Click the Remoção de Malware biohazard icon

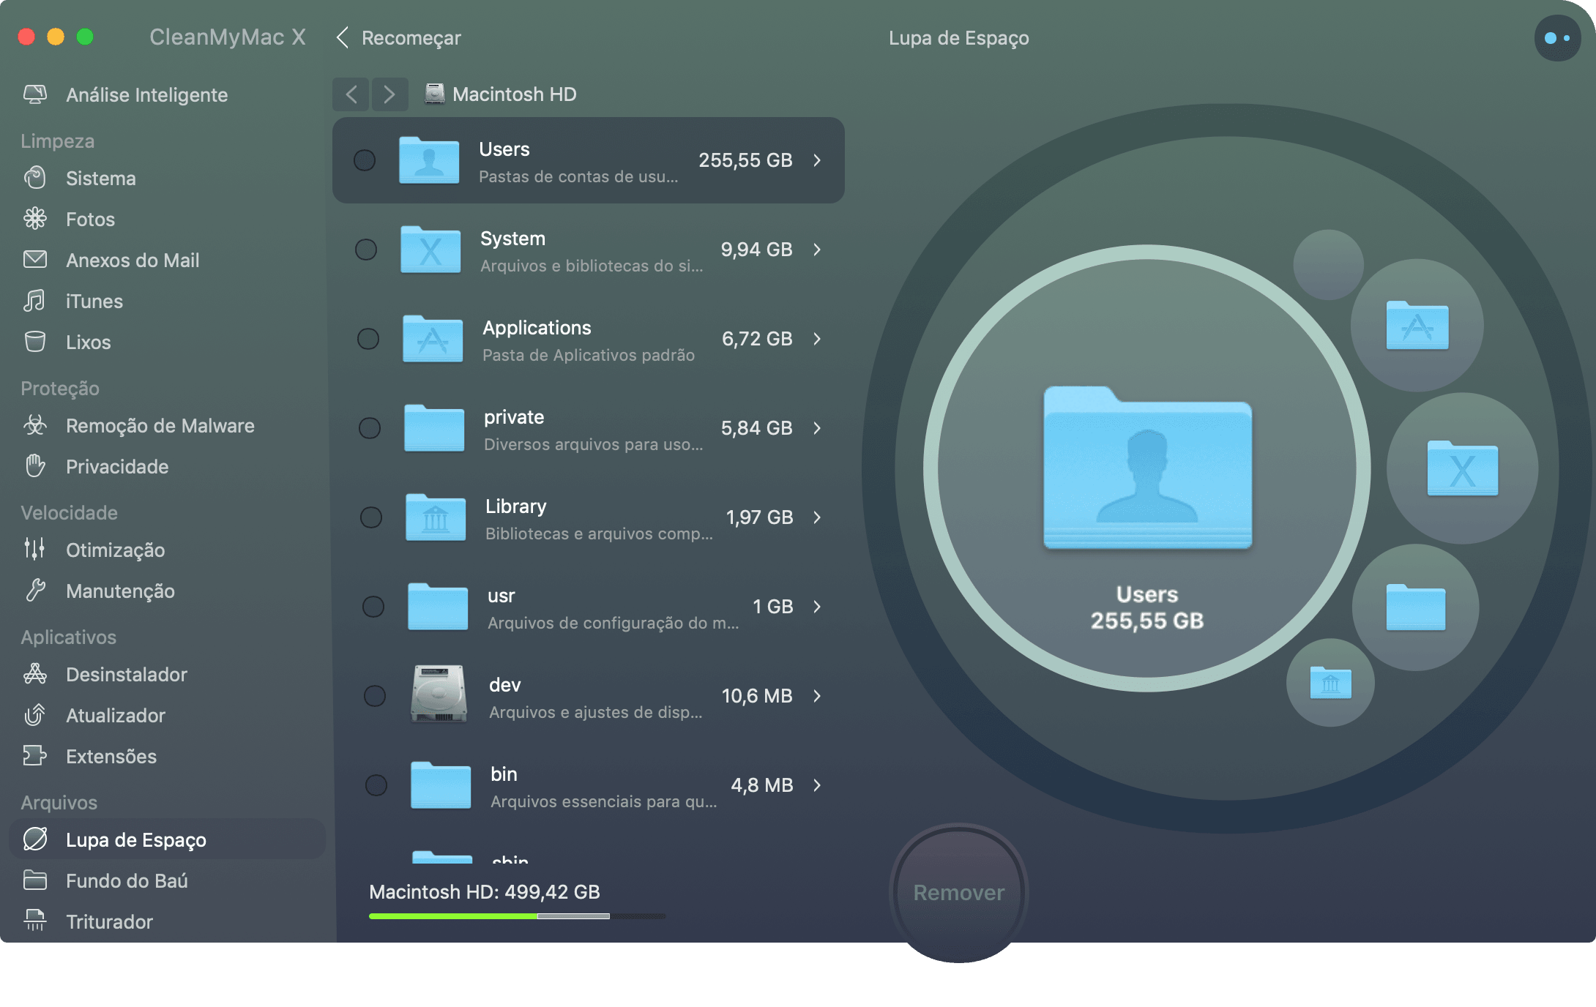[x=35, y=425]
